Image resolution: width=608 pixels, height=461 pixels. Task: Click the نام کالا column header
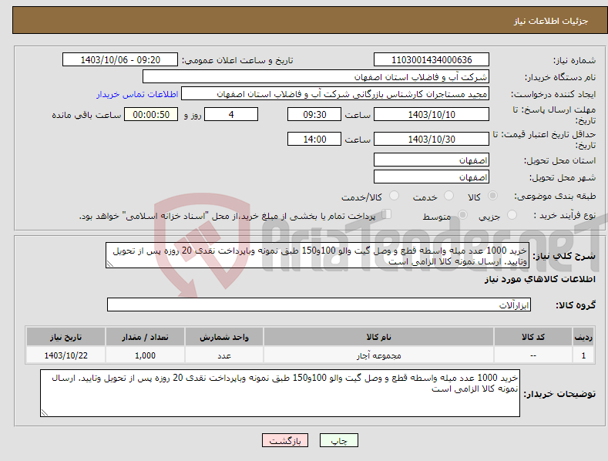tap(378, 337)
